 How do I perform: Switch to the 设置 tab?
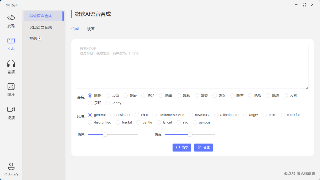pyautogui.click(x=91, y=29)
